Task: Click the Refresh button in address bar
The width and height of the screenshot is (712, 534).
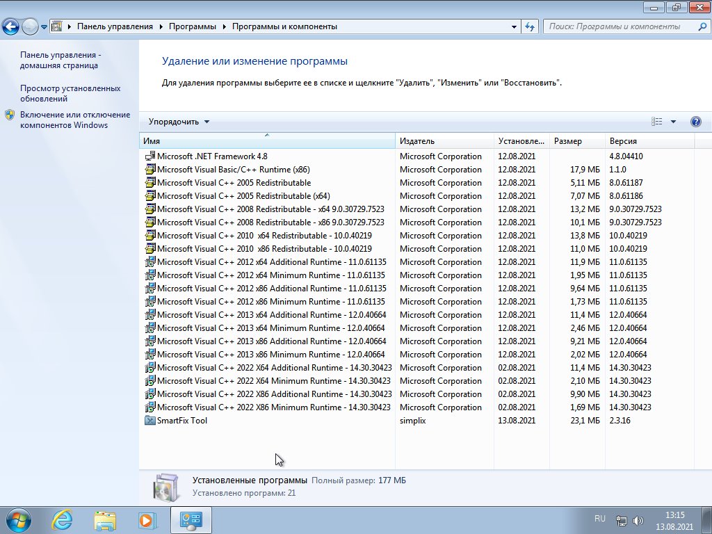Action: pos(529,27)
